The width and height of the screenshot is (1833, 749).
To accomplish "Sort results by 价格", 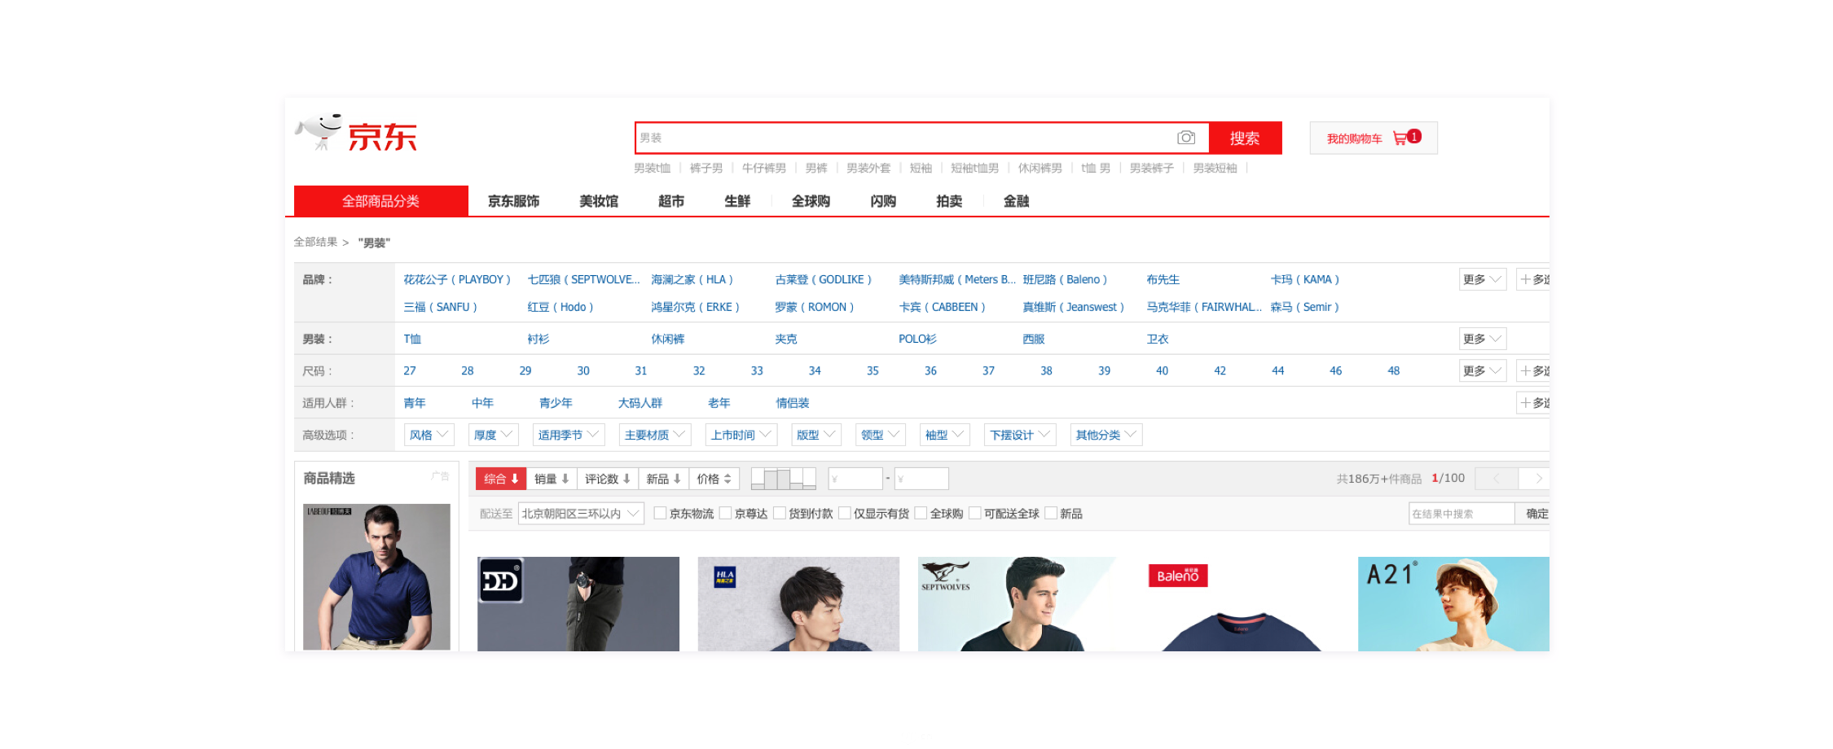I will point(714,479).
